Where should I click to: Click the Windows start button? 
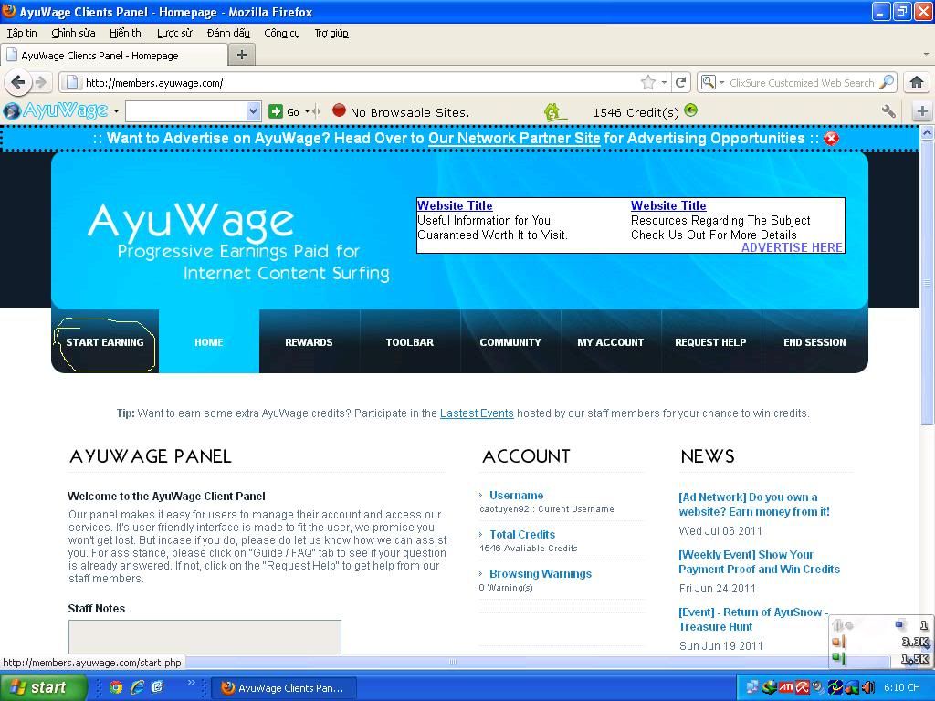pos(44,687)
